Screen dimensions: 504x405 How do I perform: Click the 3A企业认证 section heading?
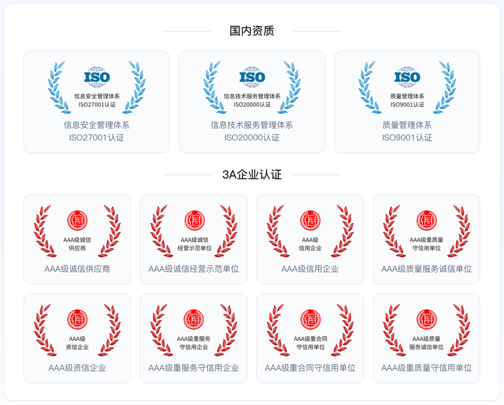[252, 174]
